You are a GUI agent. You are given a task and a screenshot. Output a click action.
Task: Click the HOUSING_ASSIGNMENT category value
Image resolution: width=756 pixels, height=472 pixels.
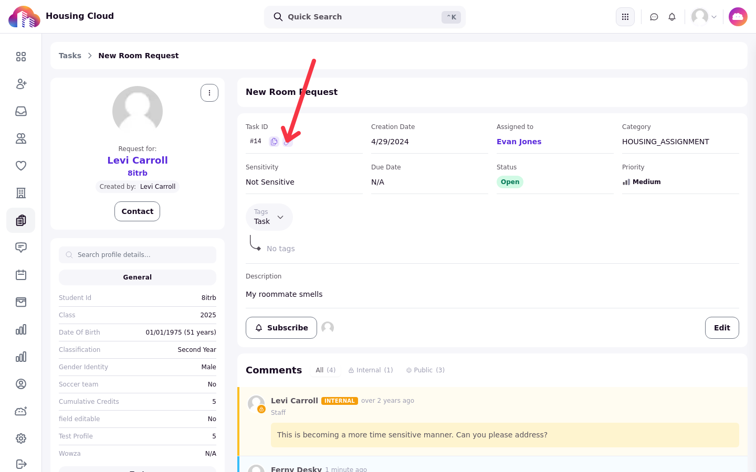click(x=666, y=142)
